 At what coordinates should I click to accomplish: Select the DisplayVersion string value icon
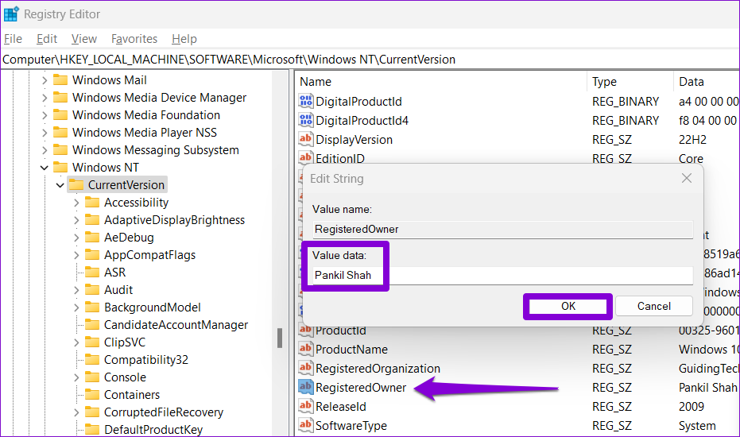306,140
